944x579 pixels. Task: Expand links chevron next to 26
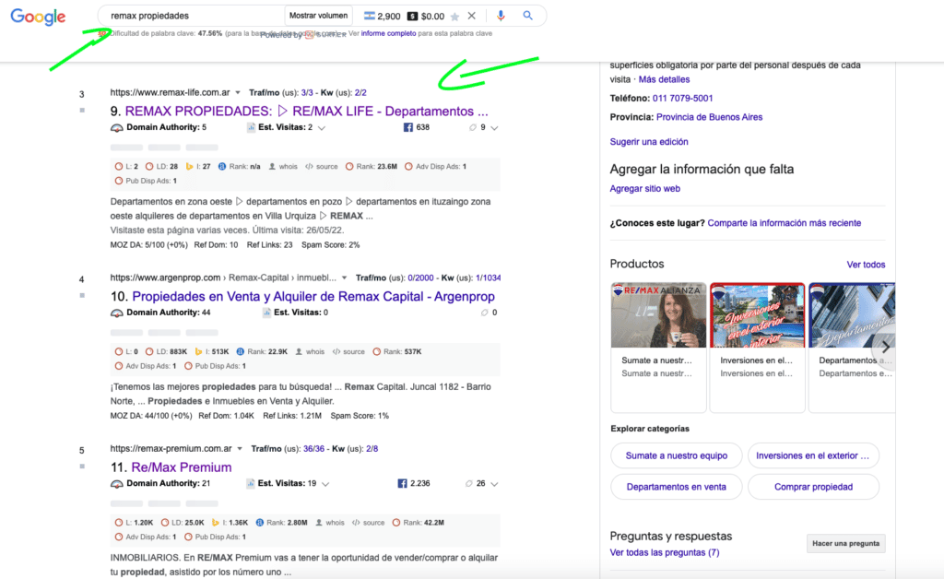pos(494,484)
